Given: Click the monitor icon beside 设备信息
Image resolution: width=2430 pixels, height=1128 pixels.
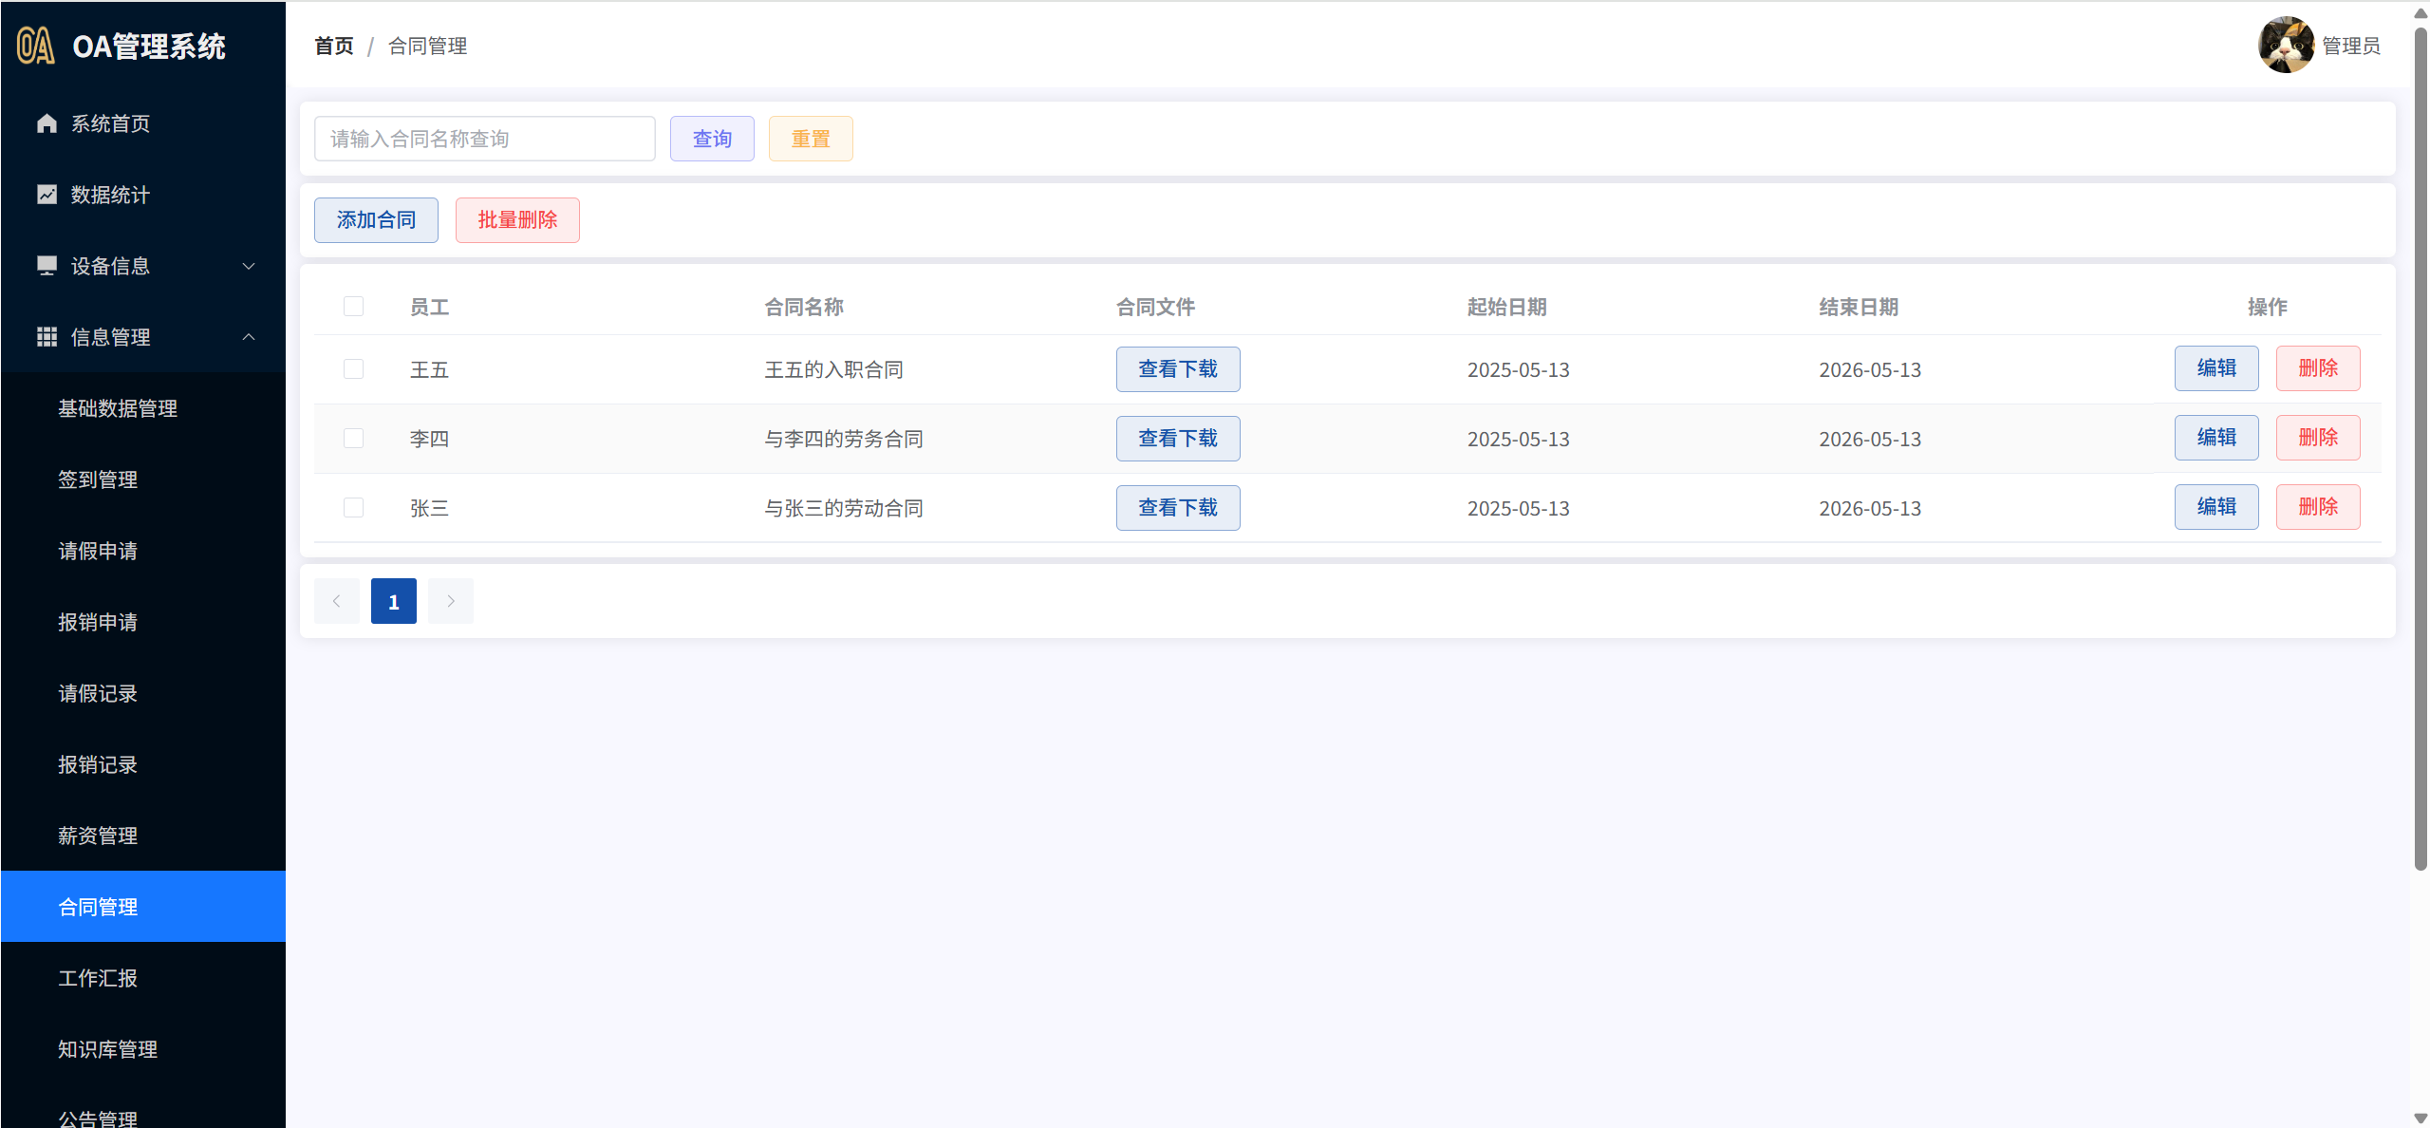Looking at the screenshot, I should [47, 266].
